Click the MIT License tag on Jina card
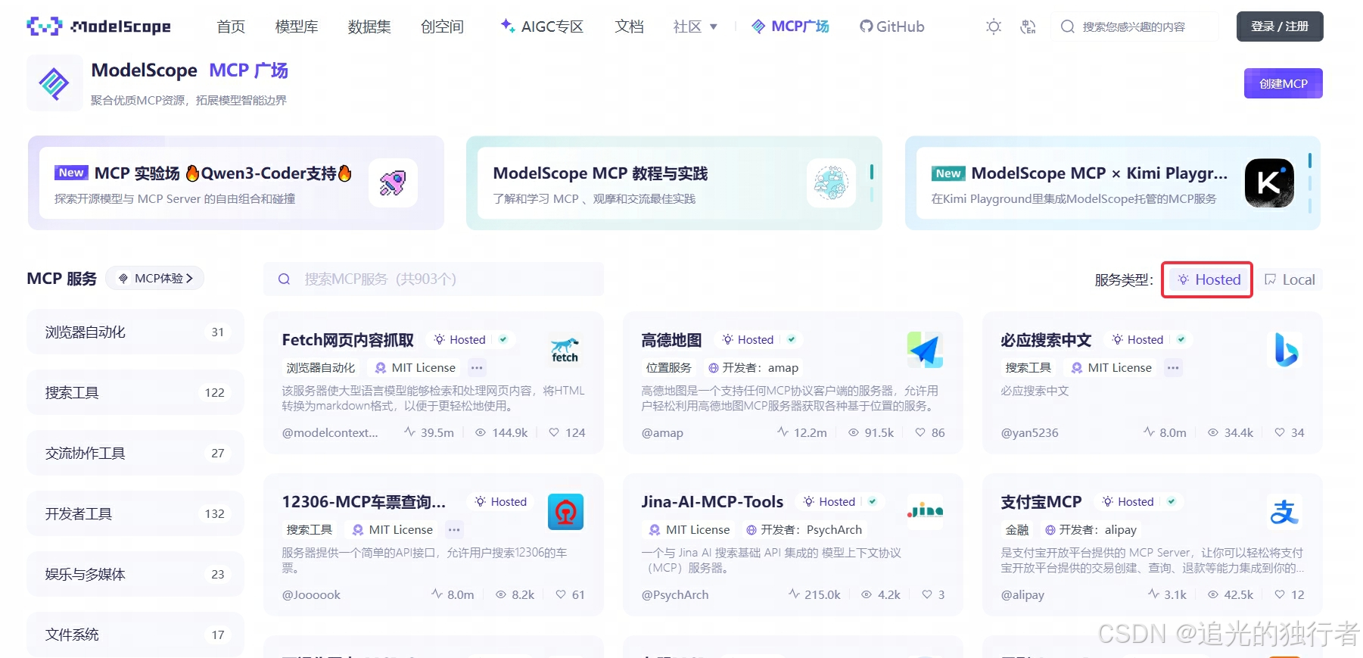 (689, 530)
